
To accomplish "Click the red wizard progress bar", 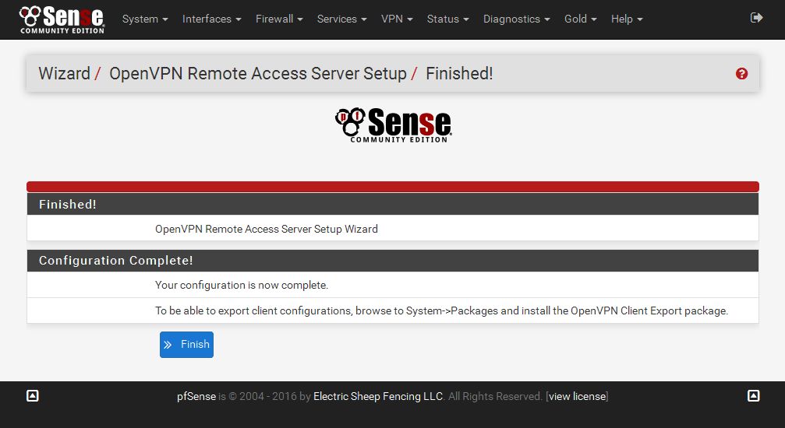I will tap(393, 187).
